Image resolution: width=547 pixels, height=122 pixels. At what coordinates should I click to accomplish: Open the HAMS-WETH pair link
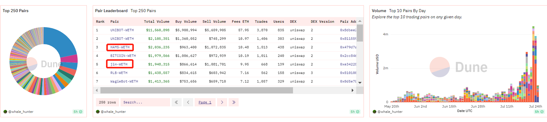[120, 47]
